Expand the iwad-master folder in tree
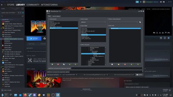This screenshot has width=173, height=97. tap(91, 51)
